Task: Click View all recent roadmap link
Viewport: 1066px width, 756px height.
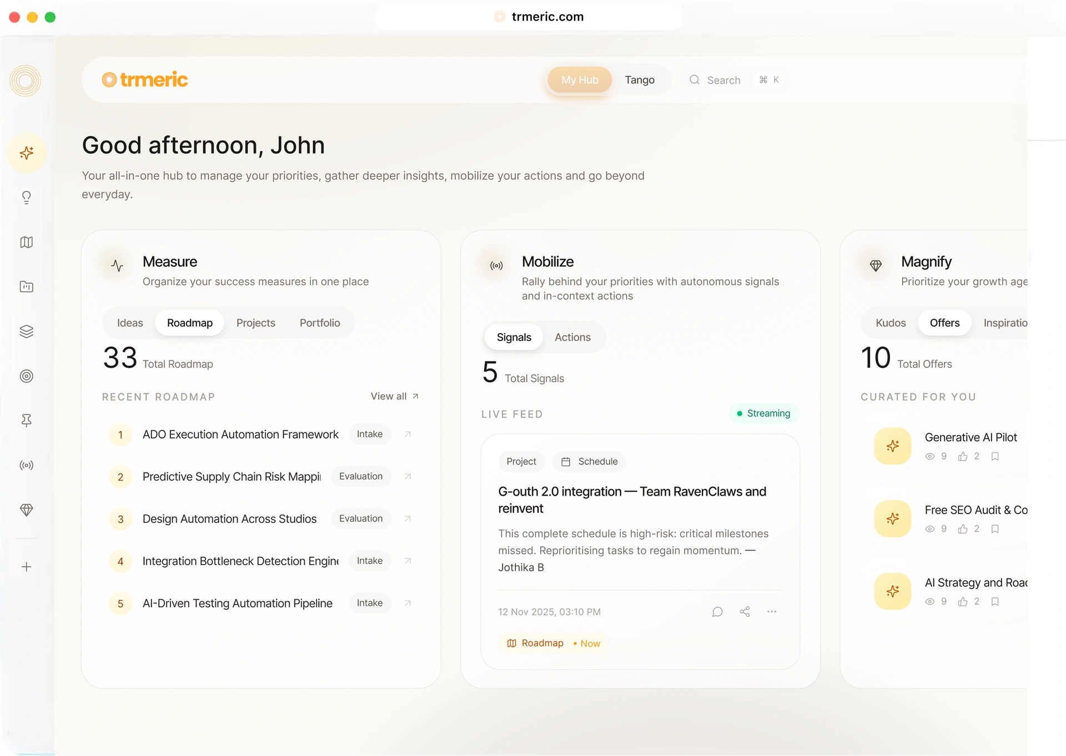Action: click(x=395, y=397)
